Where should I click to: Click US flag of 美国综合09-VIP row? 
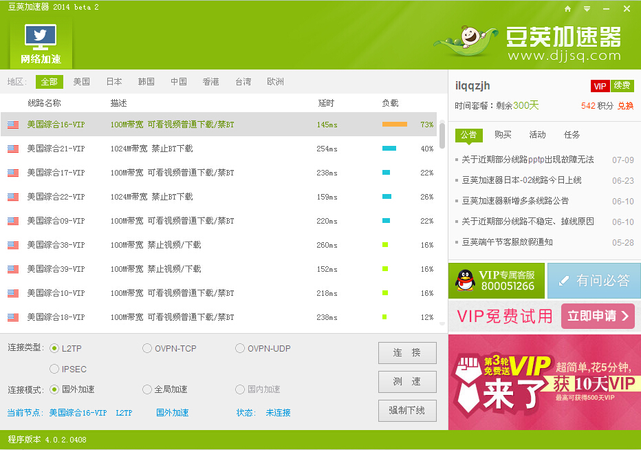[x=13, y=221]
